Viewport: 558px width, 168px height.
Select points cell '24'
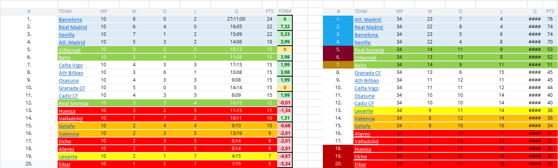pyautogui.click(x=269, y=19)
